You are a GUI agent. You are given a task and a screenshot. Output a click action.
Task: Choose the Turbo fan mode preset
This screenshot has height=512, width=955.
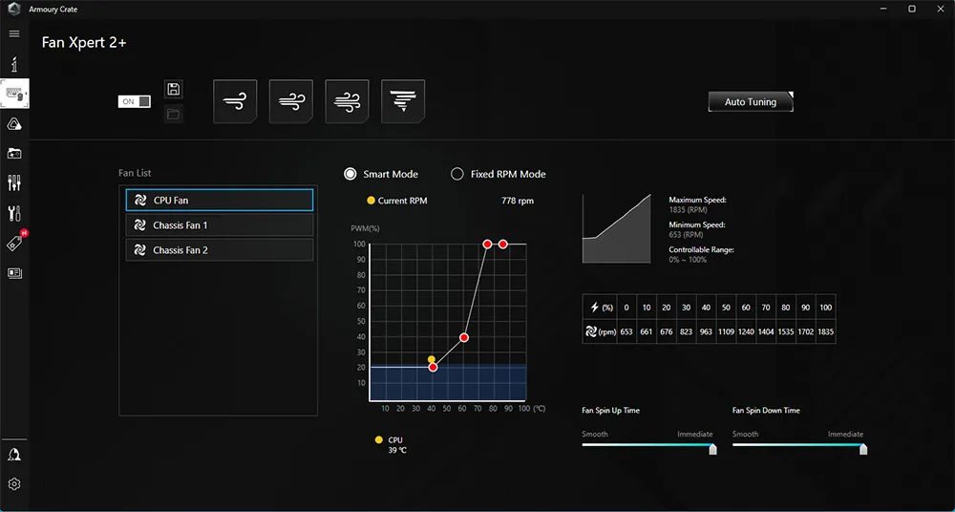click(x=347, y=101)
